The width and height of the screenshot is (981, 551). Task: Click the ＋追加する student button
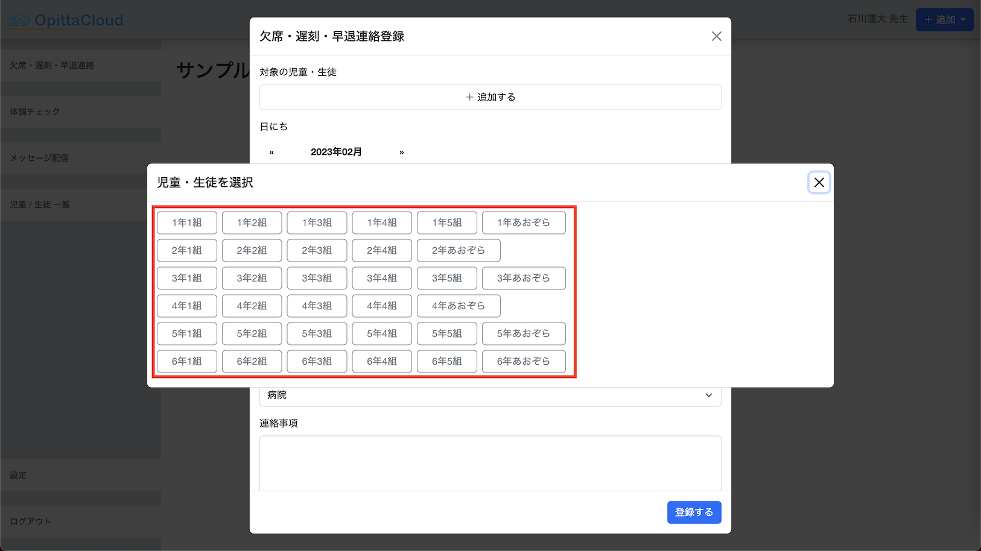pos(491,97)
